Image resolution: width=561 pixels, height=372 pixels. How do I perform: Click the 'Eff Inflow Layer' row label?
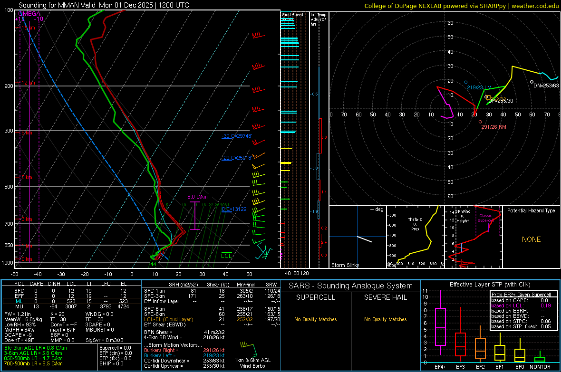(x=161, y=301)
